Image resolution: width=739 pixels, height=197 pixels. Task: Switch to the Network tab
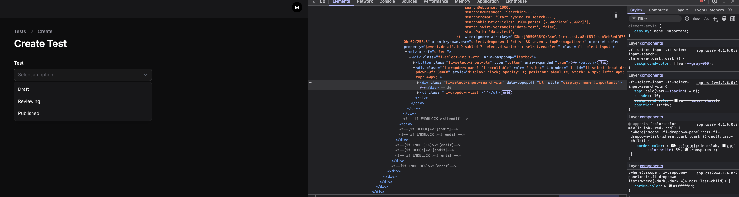tap(364, 2)
